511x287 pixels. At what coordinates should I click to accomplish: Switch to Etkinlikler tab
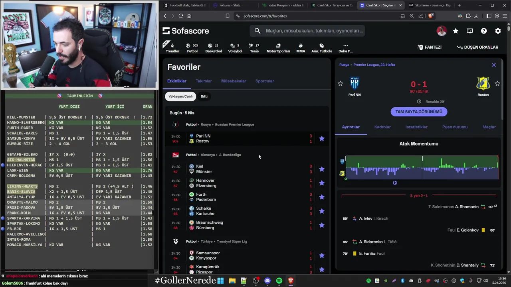coord(177,81)
